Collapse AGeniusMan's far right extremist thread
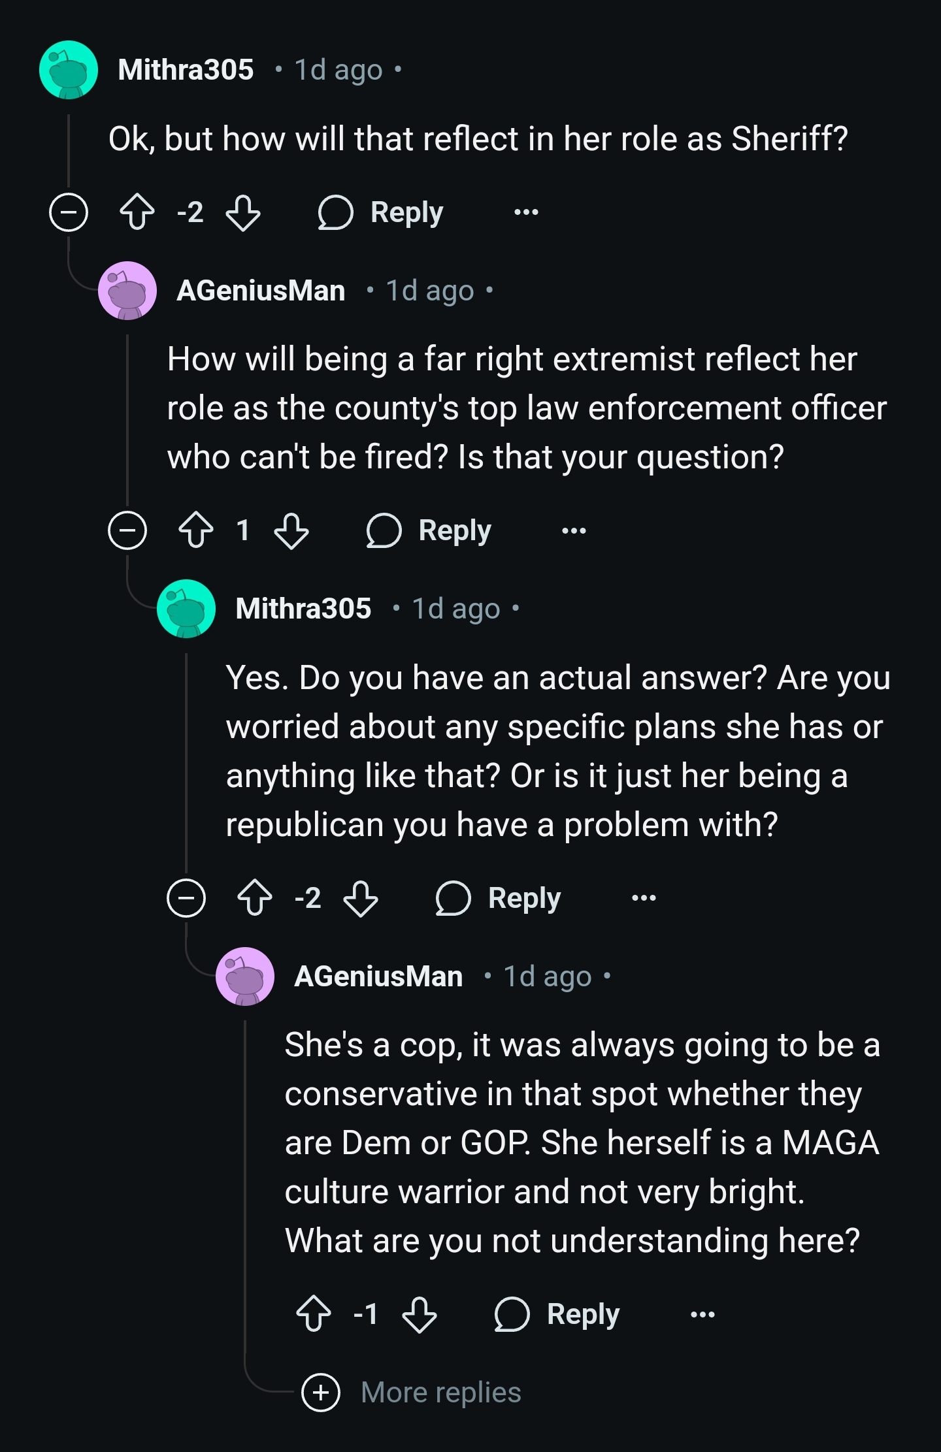 tap(127, 530)
